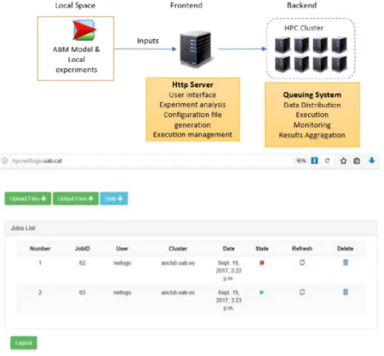Click the User column header
This screenshot has width=384, height=356.
[x=122, y=249]
